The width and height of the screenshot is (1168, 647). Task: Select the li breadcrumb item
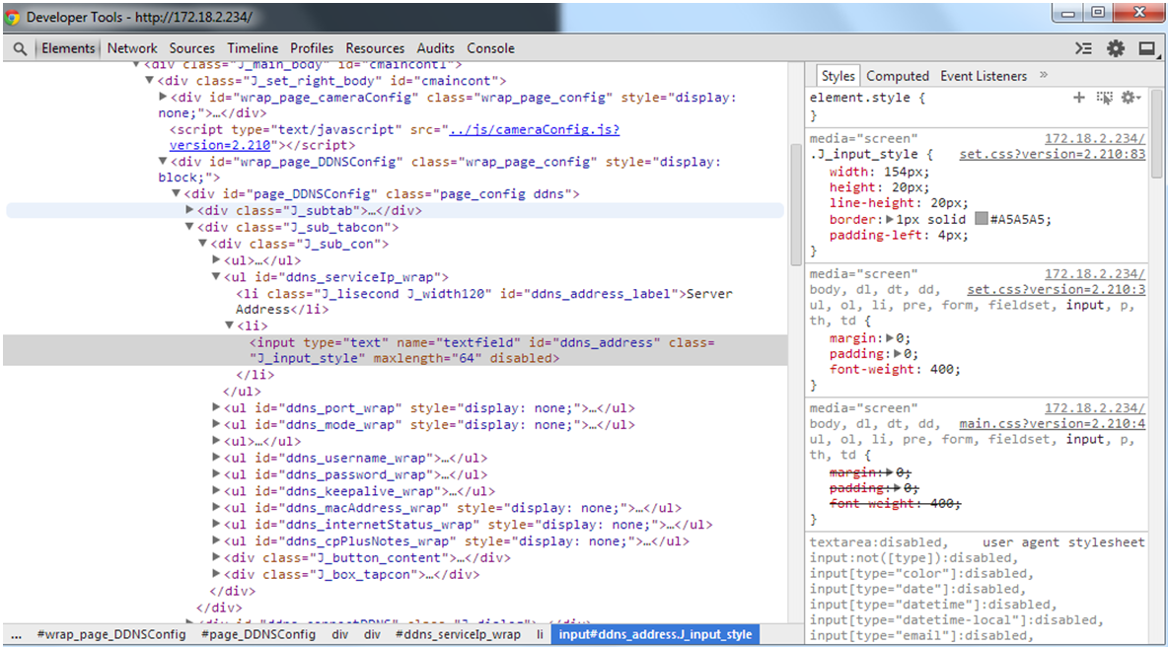[x=540, y=635]
